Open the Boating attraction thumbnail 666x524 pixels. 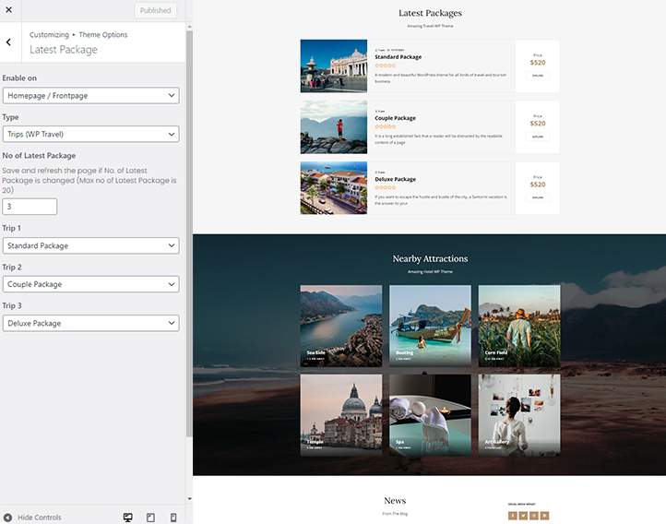[x=430, y=326]
